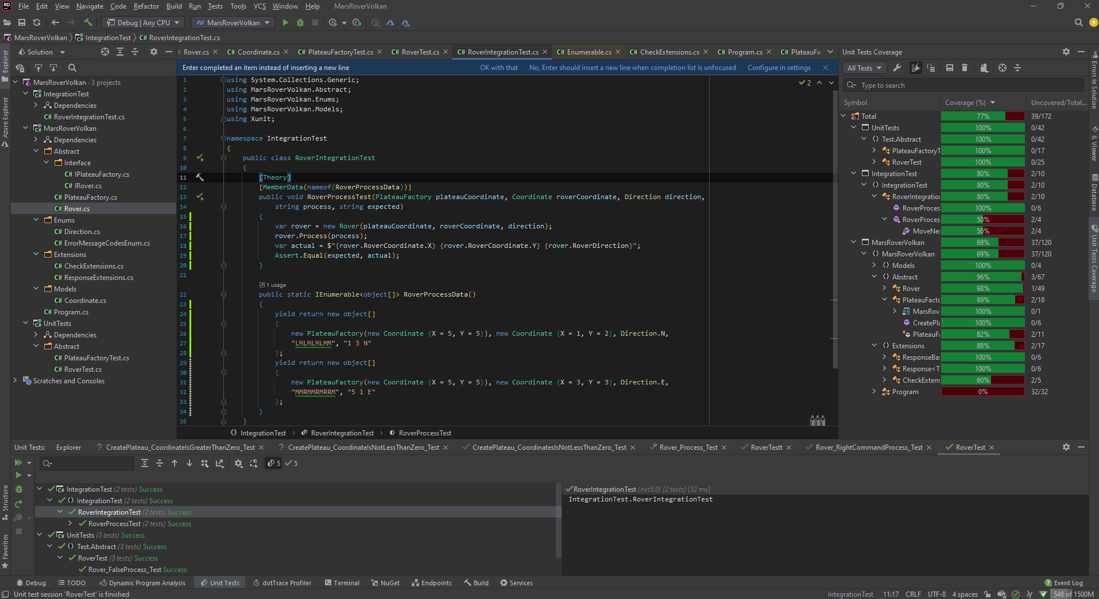Open the Refactor menu
This screenshot has height=599, width=1099.
coord(146,6)
